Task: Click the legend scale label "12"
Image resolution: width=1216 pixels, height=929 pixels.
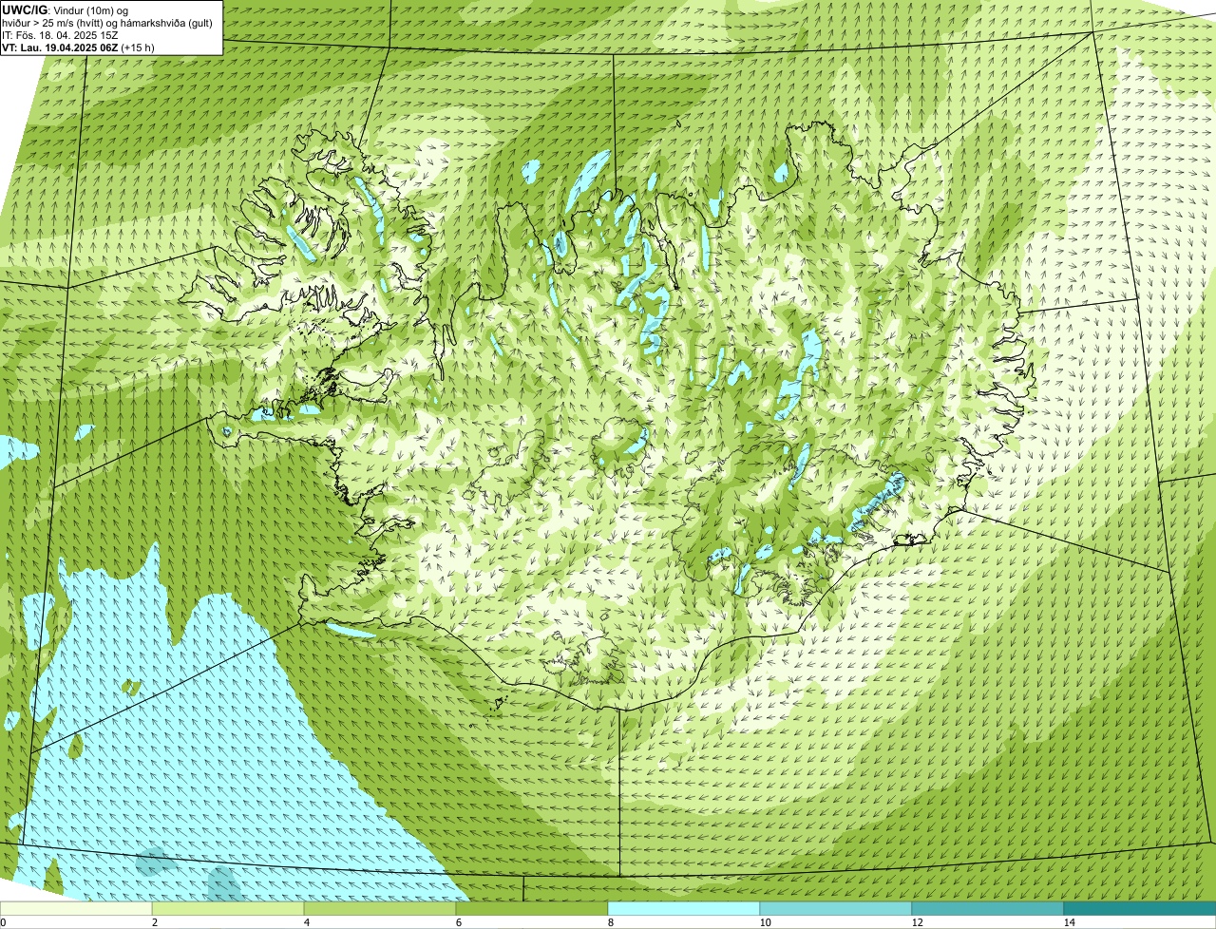Action: 917,922
